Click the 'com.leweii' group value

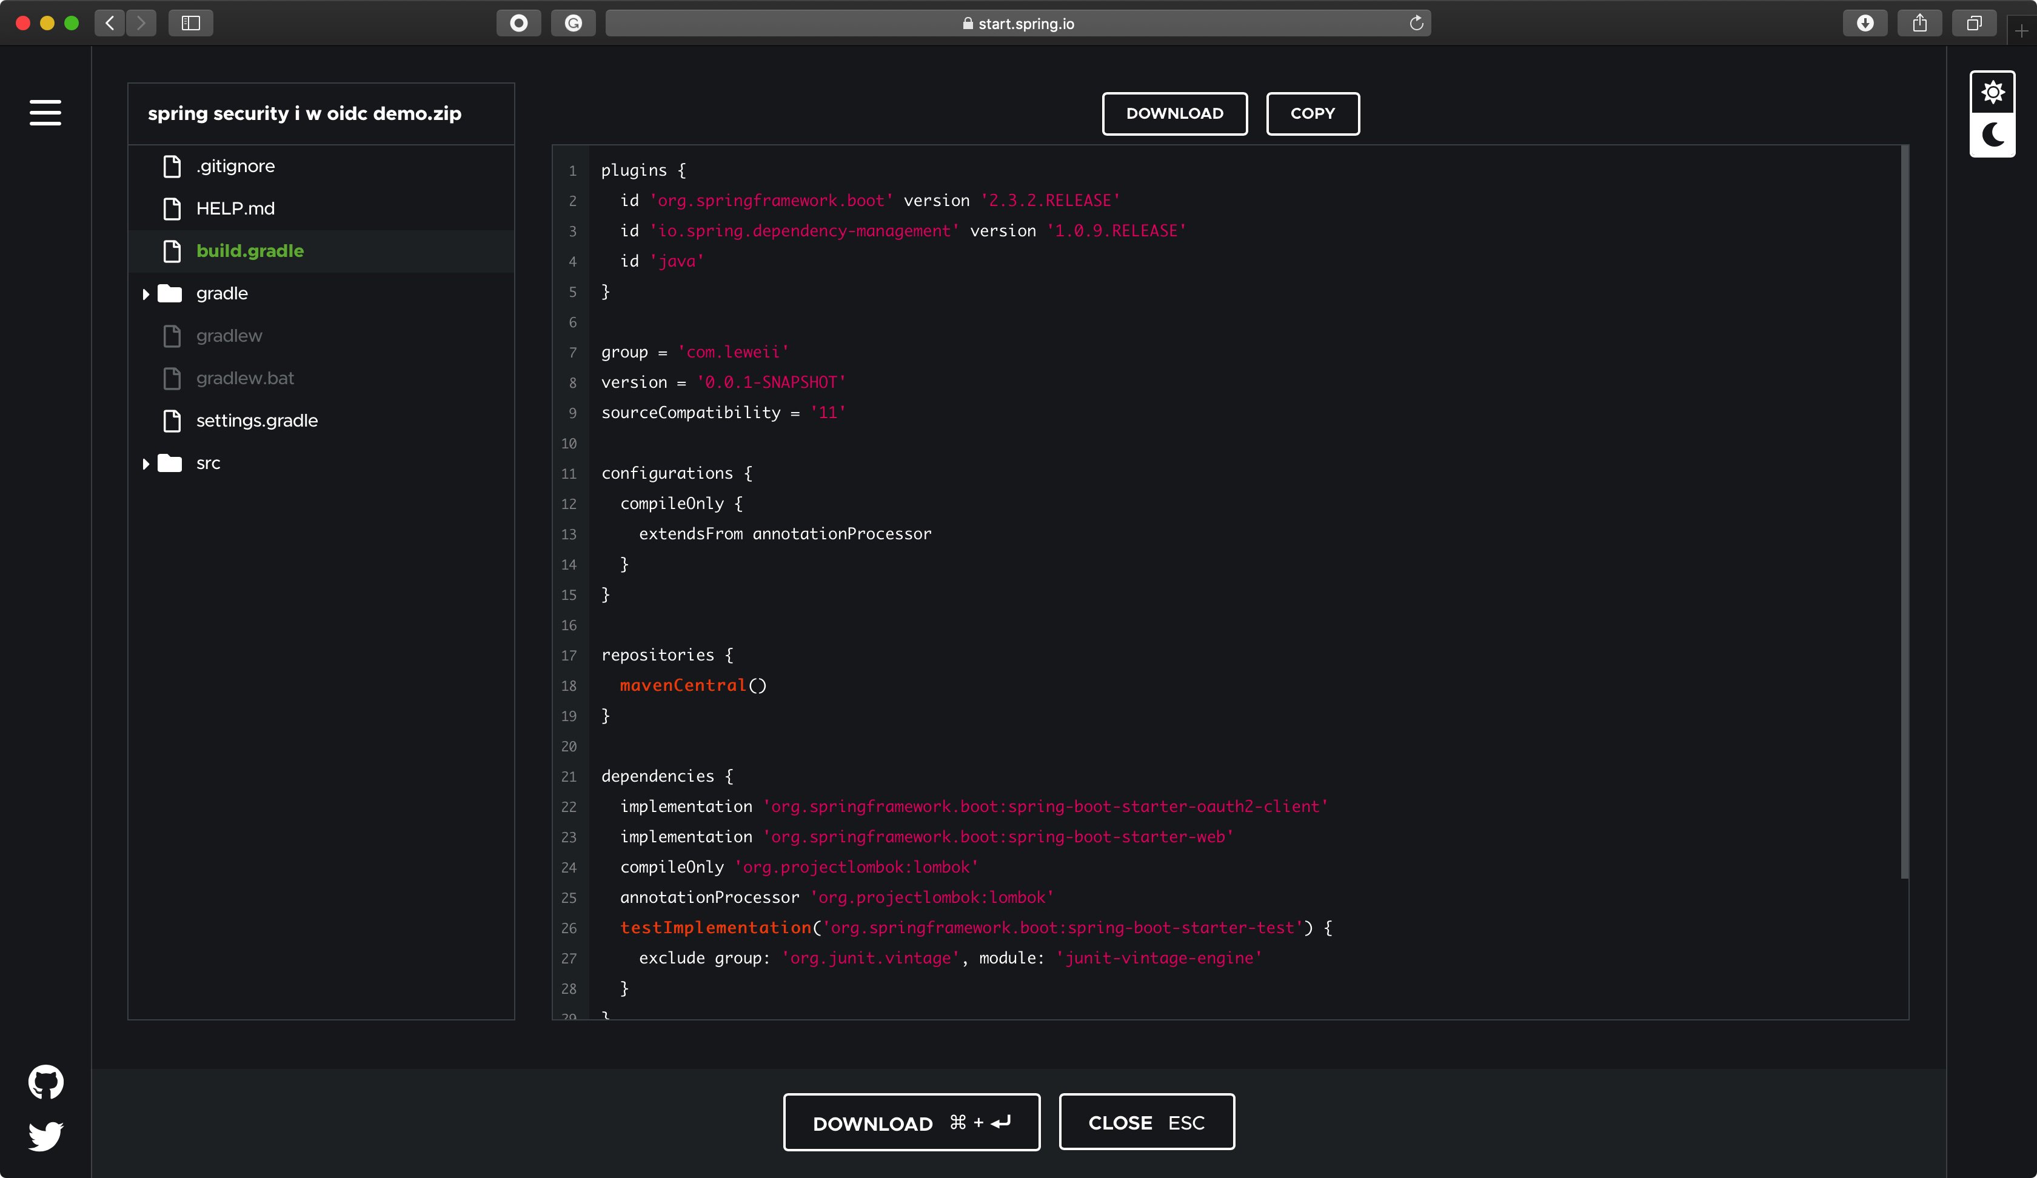pyautogui.click(x=733, y=352)
